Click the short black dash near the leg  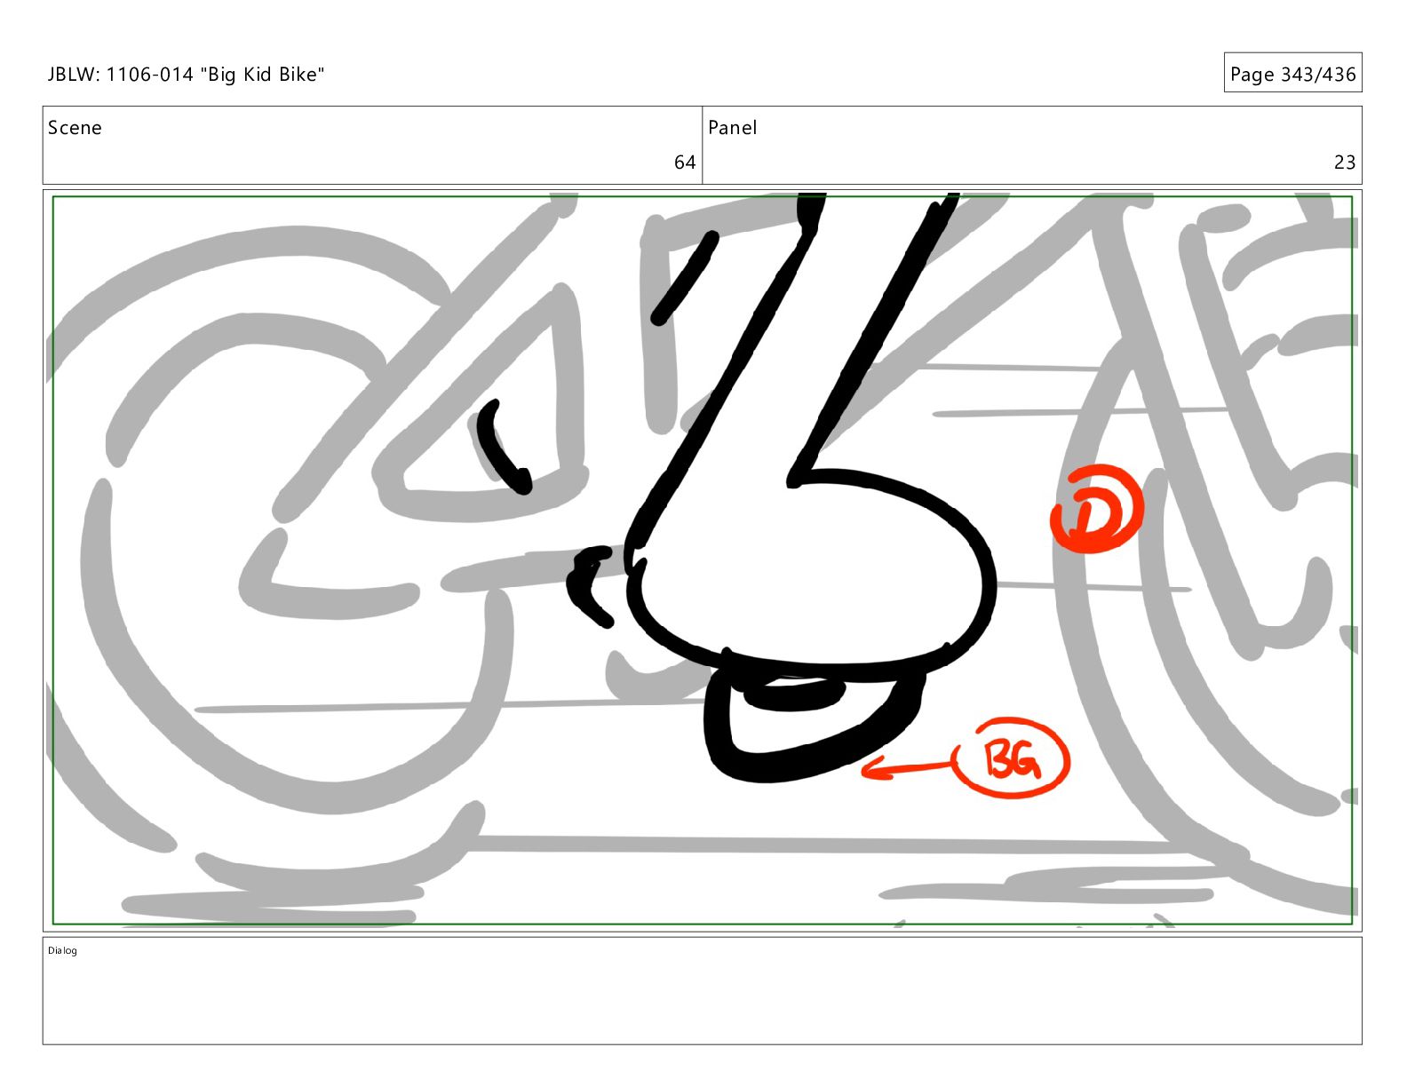point(684,278)
